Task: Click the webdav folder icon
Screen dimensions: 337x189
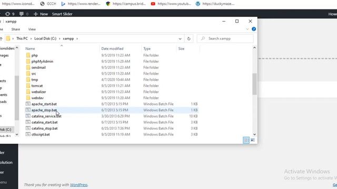Action: tap(28, 98)
